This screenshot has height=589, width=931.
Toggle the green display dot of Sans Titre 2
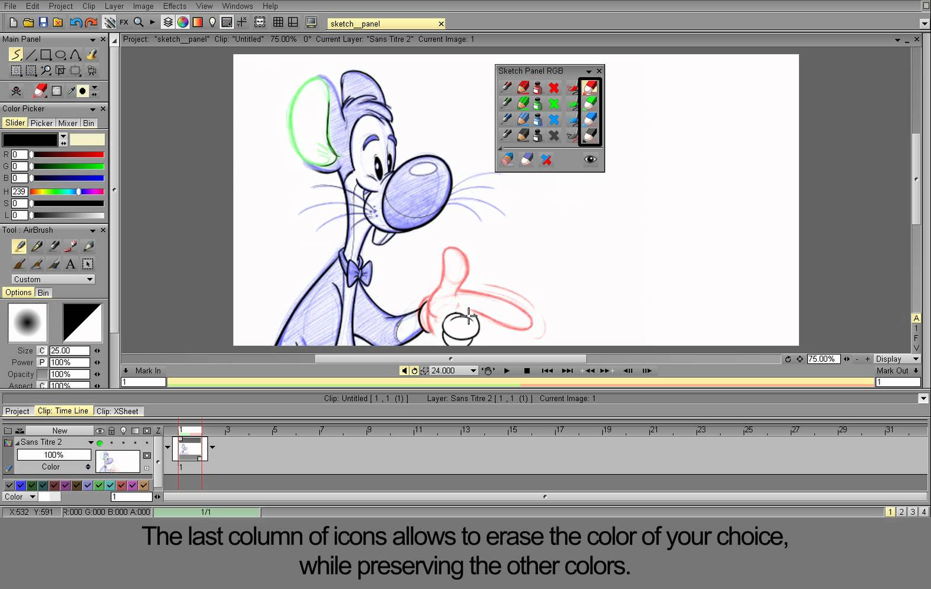click(100, 443)
